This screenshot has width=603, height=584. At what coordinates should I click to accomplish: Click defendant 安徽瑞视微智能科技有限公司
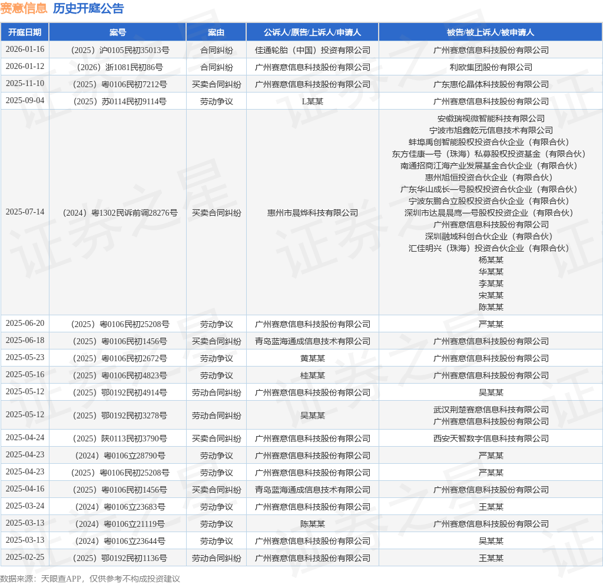(491, 118)
